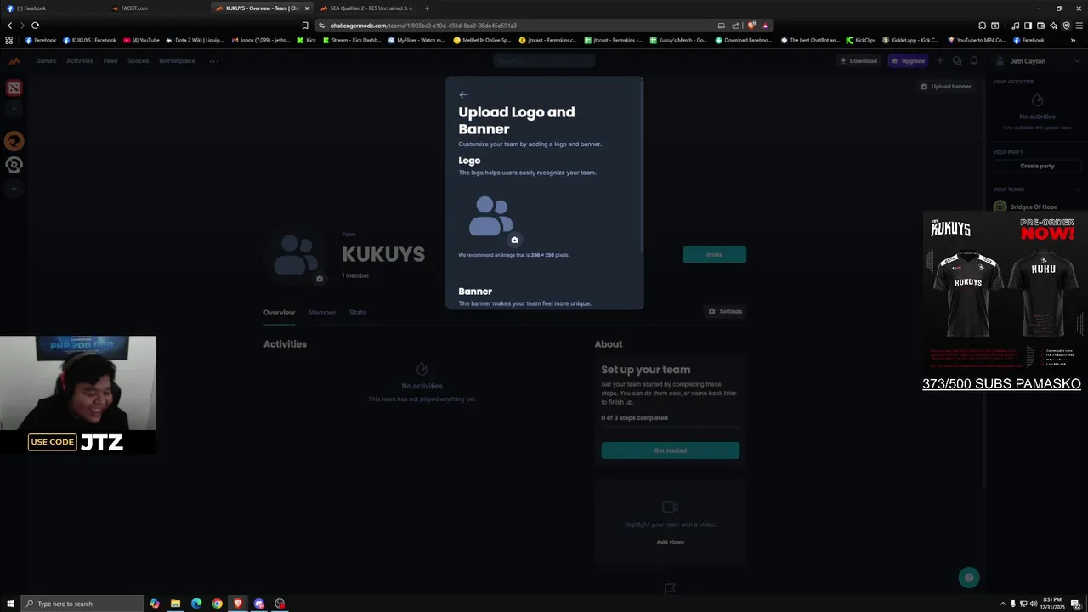Open the Bridges Of Hope team
Viewport: 1088px width, 612px height.
1034,207
